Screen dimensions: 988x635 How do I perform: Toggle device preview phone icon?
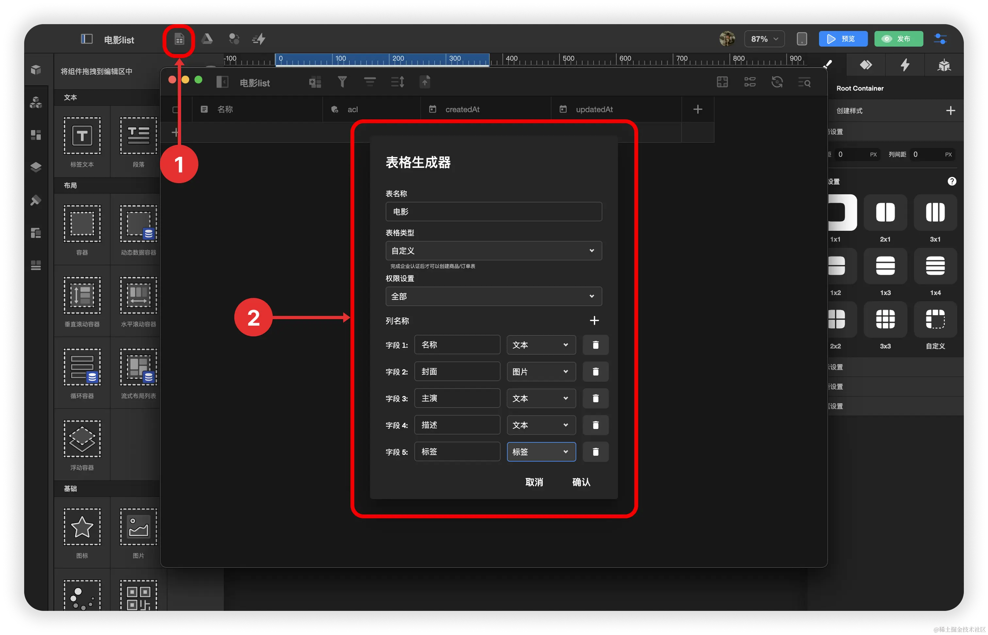click(801, 39)
